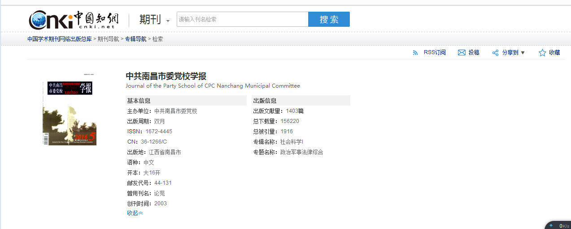The image size is (571, 229).
Task: Click the 出版周期 value 双月
Action: click(x=160, y=121)
